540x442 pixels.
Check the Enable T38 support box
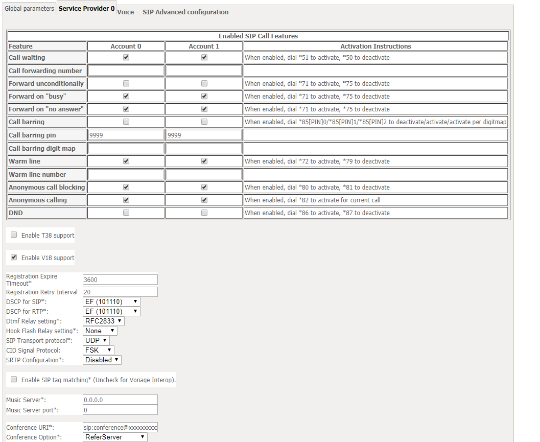coord(14,235)
